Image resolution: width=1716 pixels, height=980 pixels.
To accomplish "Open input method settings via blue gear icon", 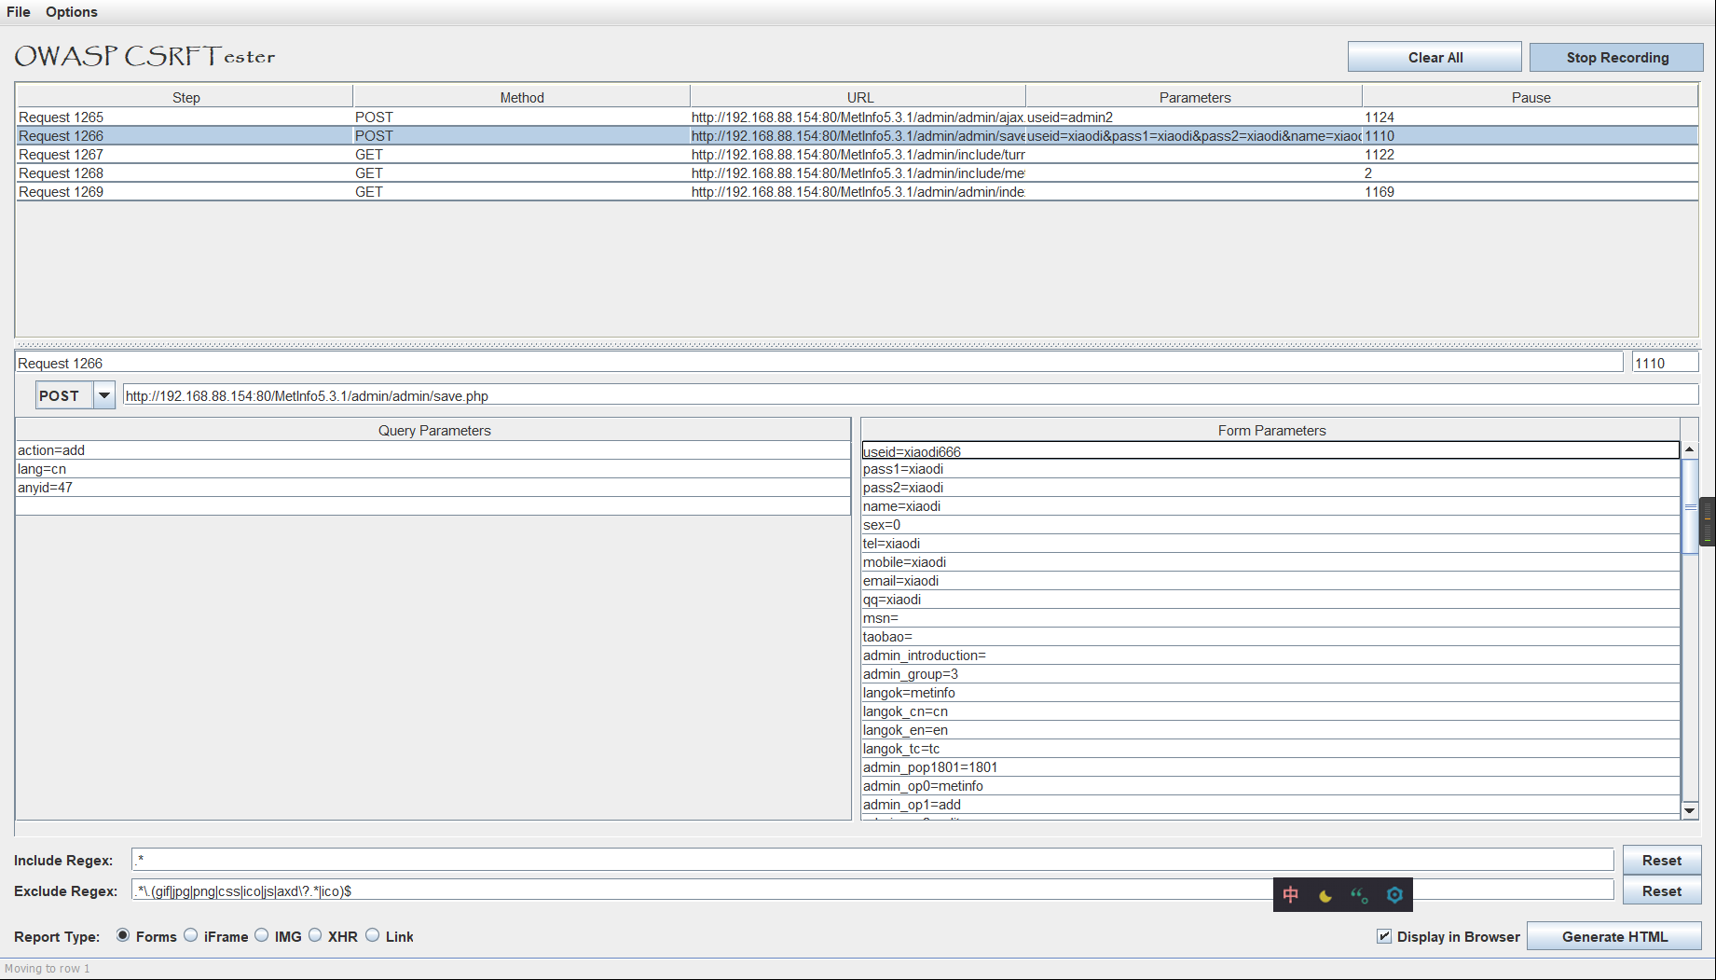I will pyautogui.click(x=1394, y=895).
